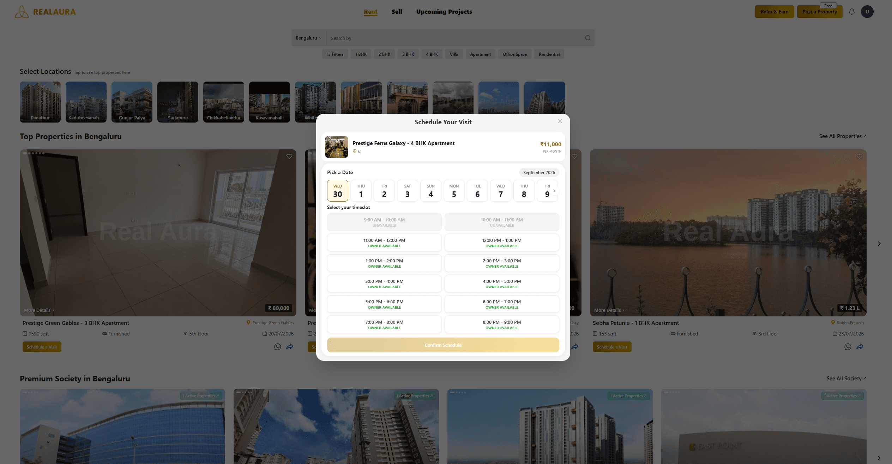
Task: Filter by 3 BHK
Action: pos(408,54)
